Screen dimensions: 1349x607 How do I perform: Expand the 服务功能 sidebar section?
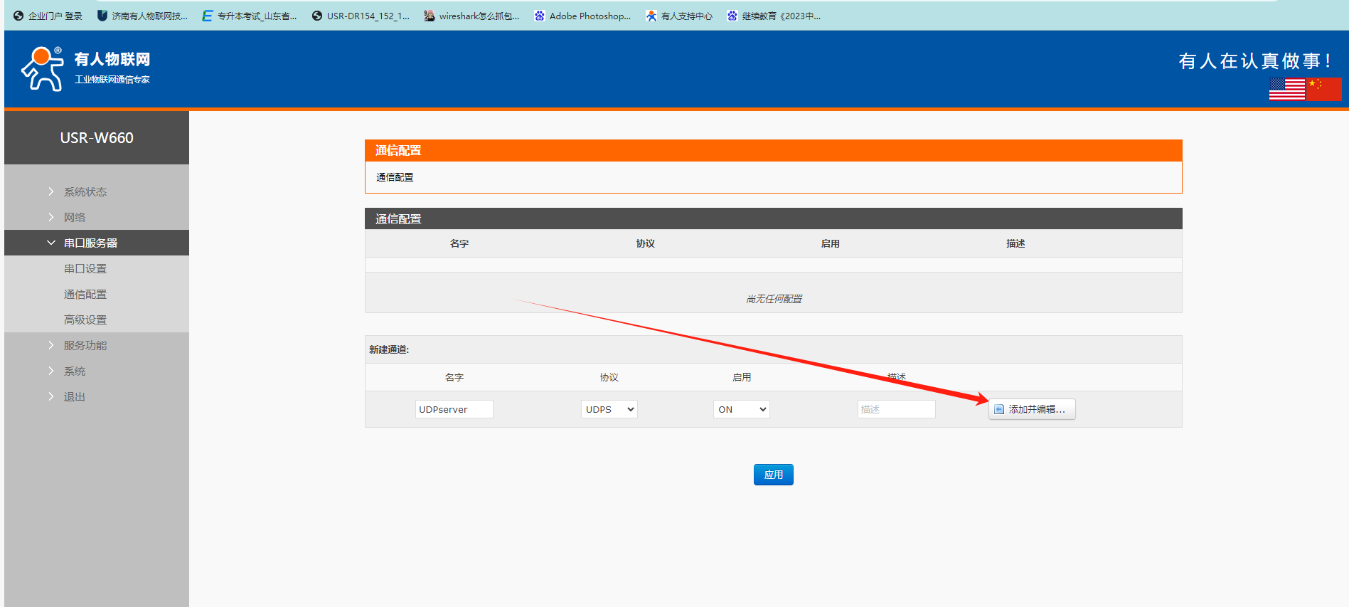click(x=85, y=345)
